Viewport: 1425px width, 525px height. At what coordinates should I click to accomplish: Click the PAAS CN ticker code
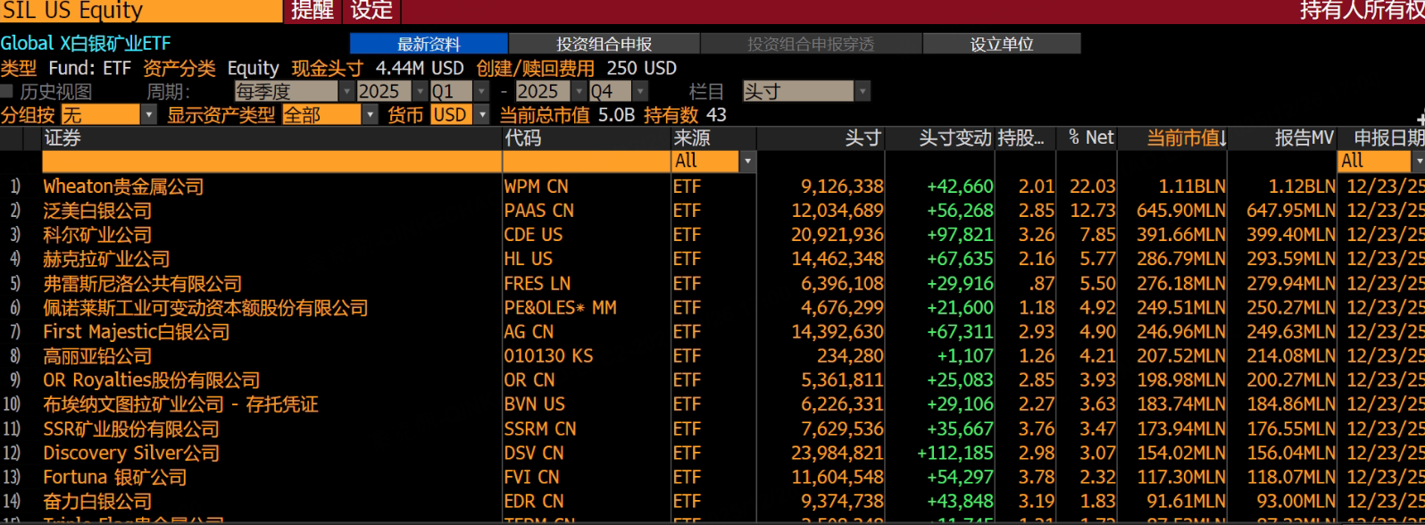pyautogui.click(x=538, y=211)
